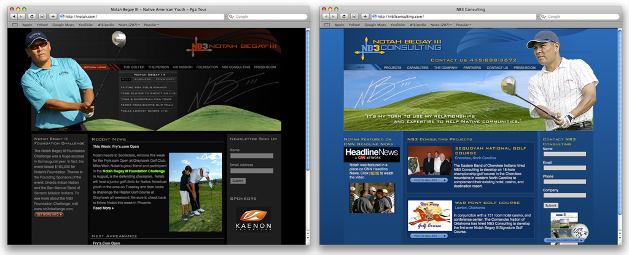Click Kaenon Polarized sponsor logo
Screen dimensions: 629x255
(x=253, y=219)
